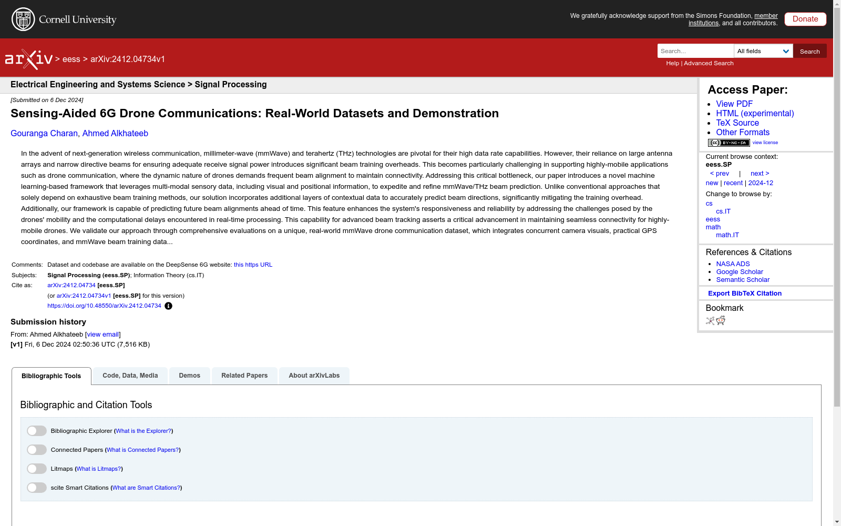Click Export BibTeX Citation
This screenshot has width=841, height=526.
pos(744,294)
